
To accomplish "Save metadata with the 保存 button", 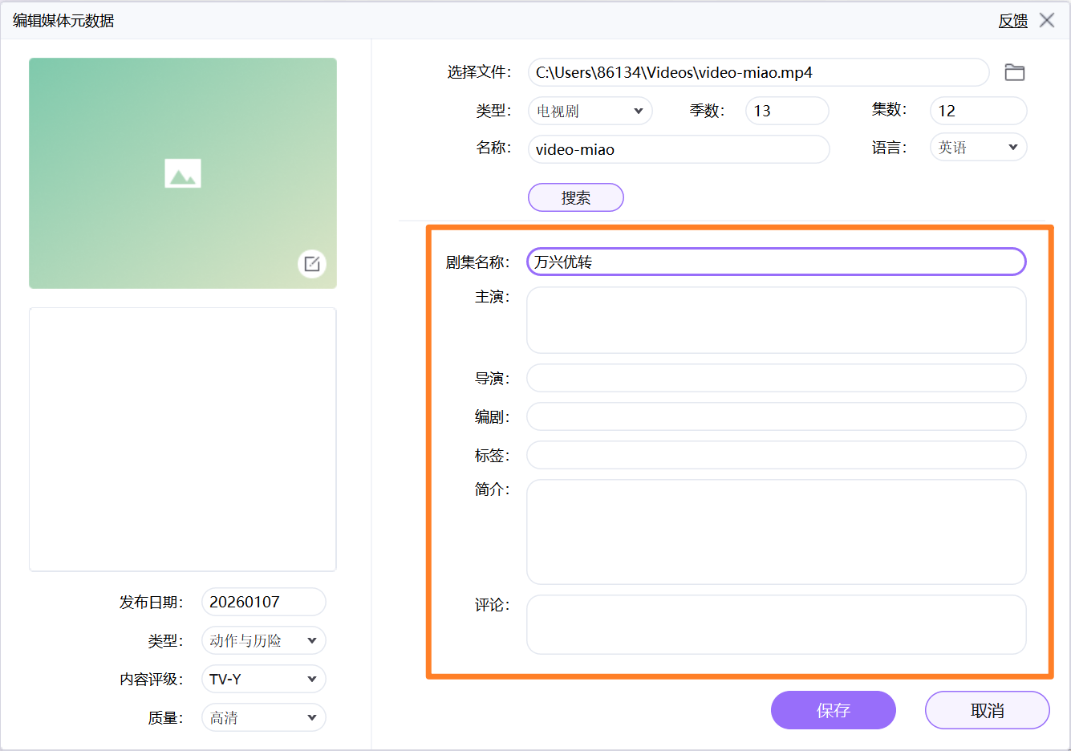I will (833, 710).
